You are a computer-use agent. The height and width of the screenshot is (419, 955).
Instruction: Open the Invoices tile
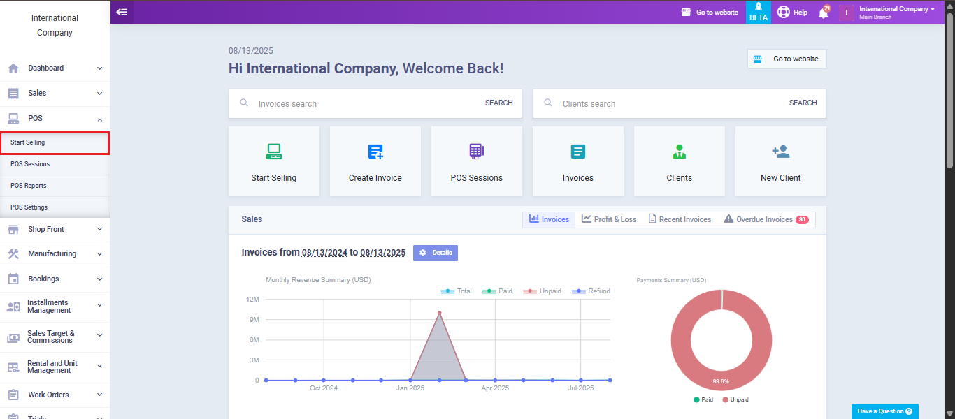(577, 161)
